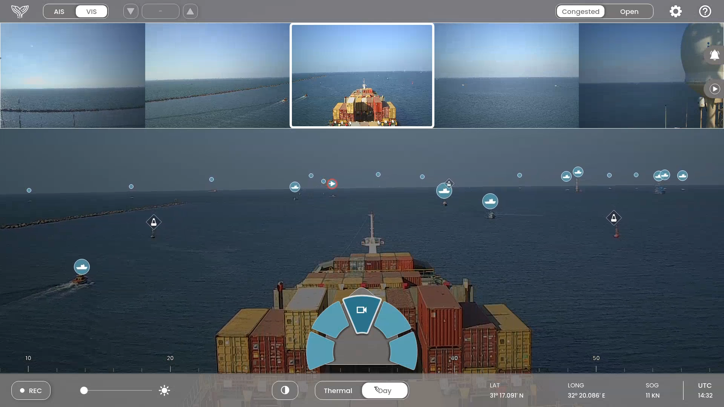Viewport: 724px width, 407px height.
Task: Switch to Thermal camera view
Action: [338, 390]
